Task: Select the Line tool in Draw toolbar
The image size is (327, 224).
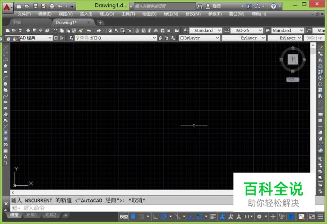Action: point(5,48)
